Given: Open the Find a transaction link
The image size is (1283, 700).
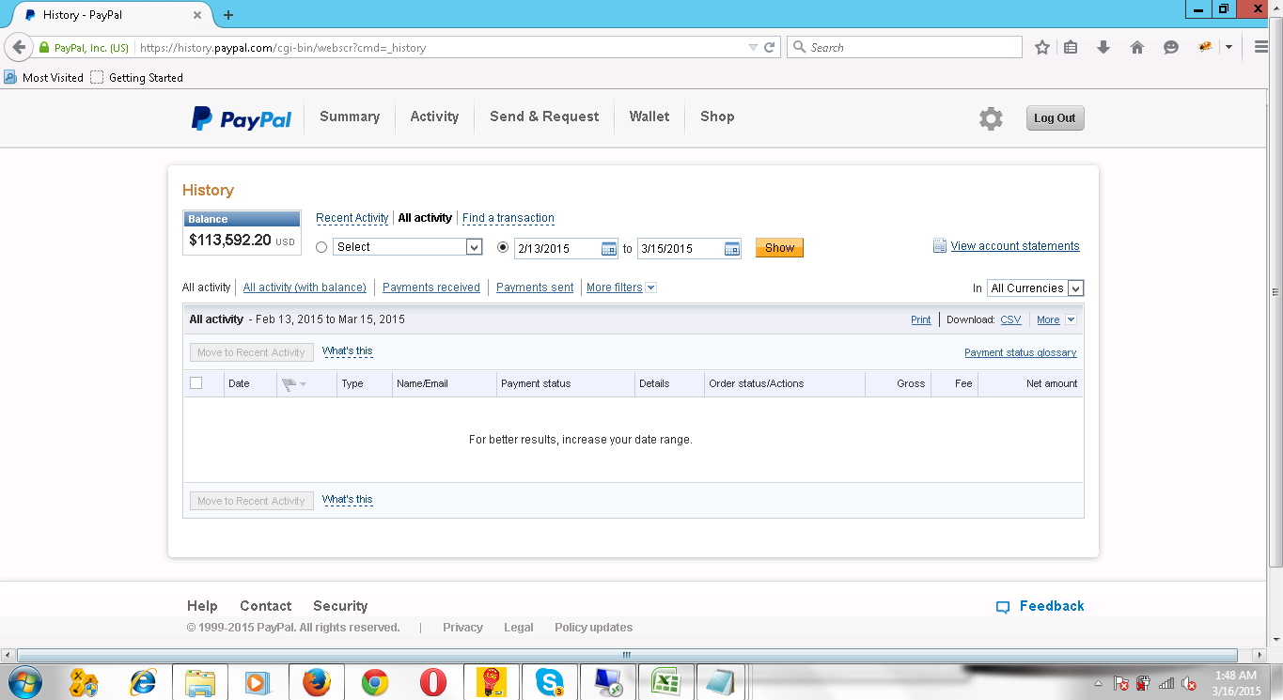Looking at the screenshot, I should (x=509, y=218).
